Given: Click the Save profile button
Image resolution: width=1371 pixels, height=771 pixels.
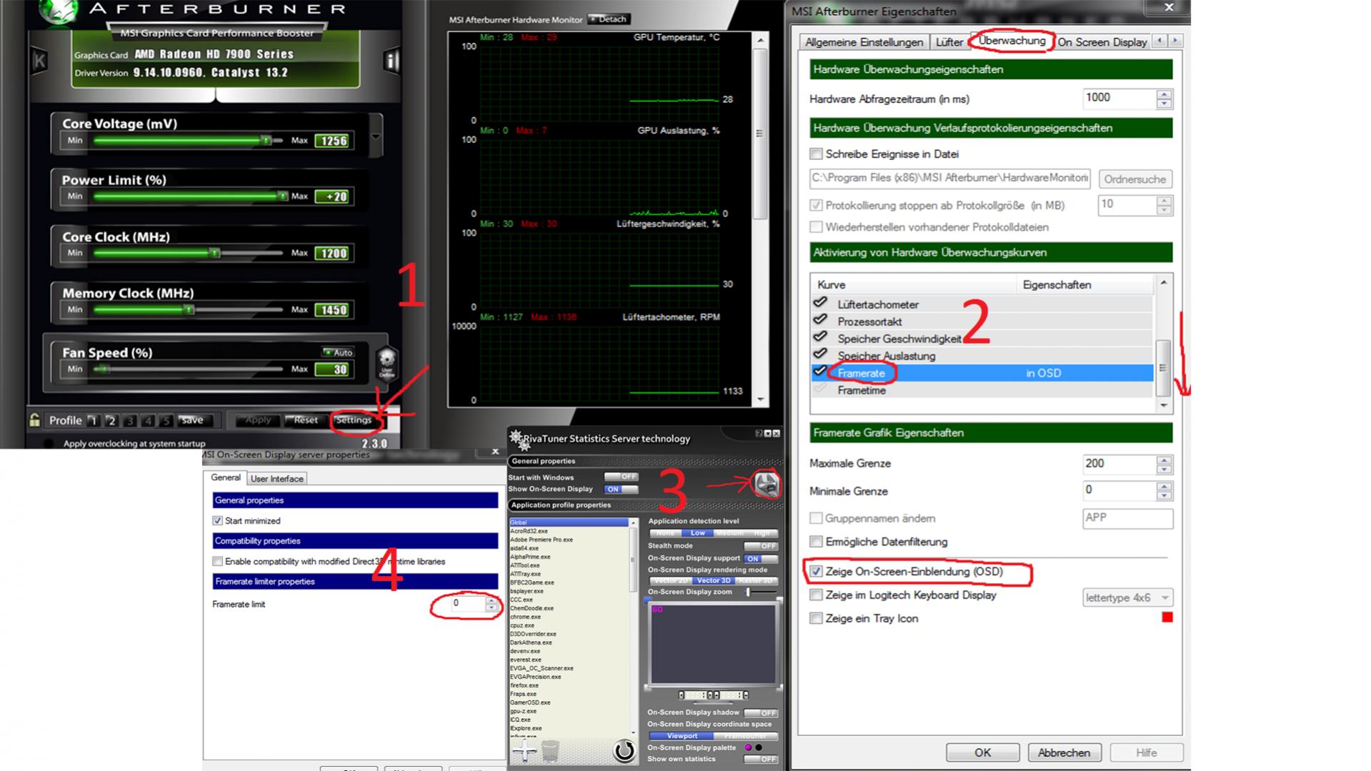Looking at the screenshot, I should [191, 420].
